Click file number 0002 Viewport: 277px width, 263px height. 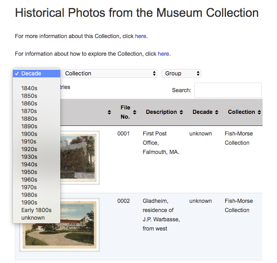123,201
